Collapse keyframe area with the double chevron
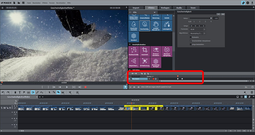 130,87
